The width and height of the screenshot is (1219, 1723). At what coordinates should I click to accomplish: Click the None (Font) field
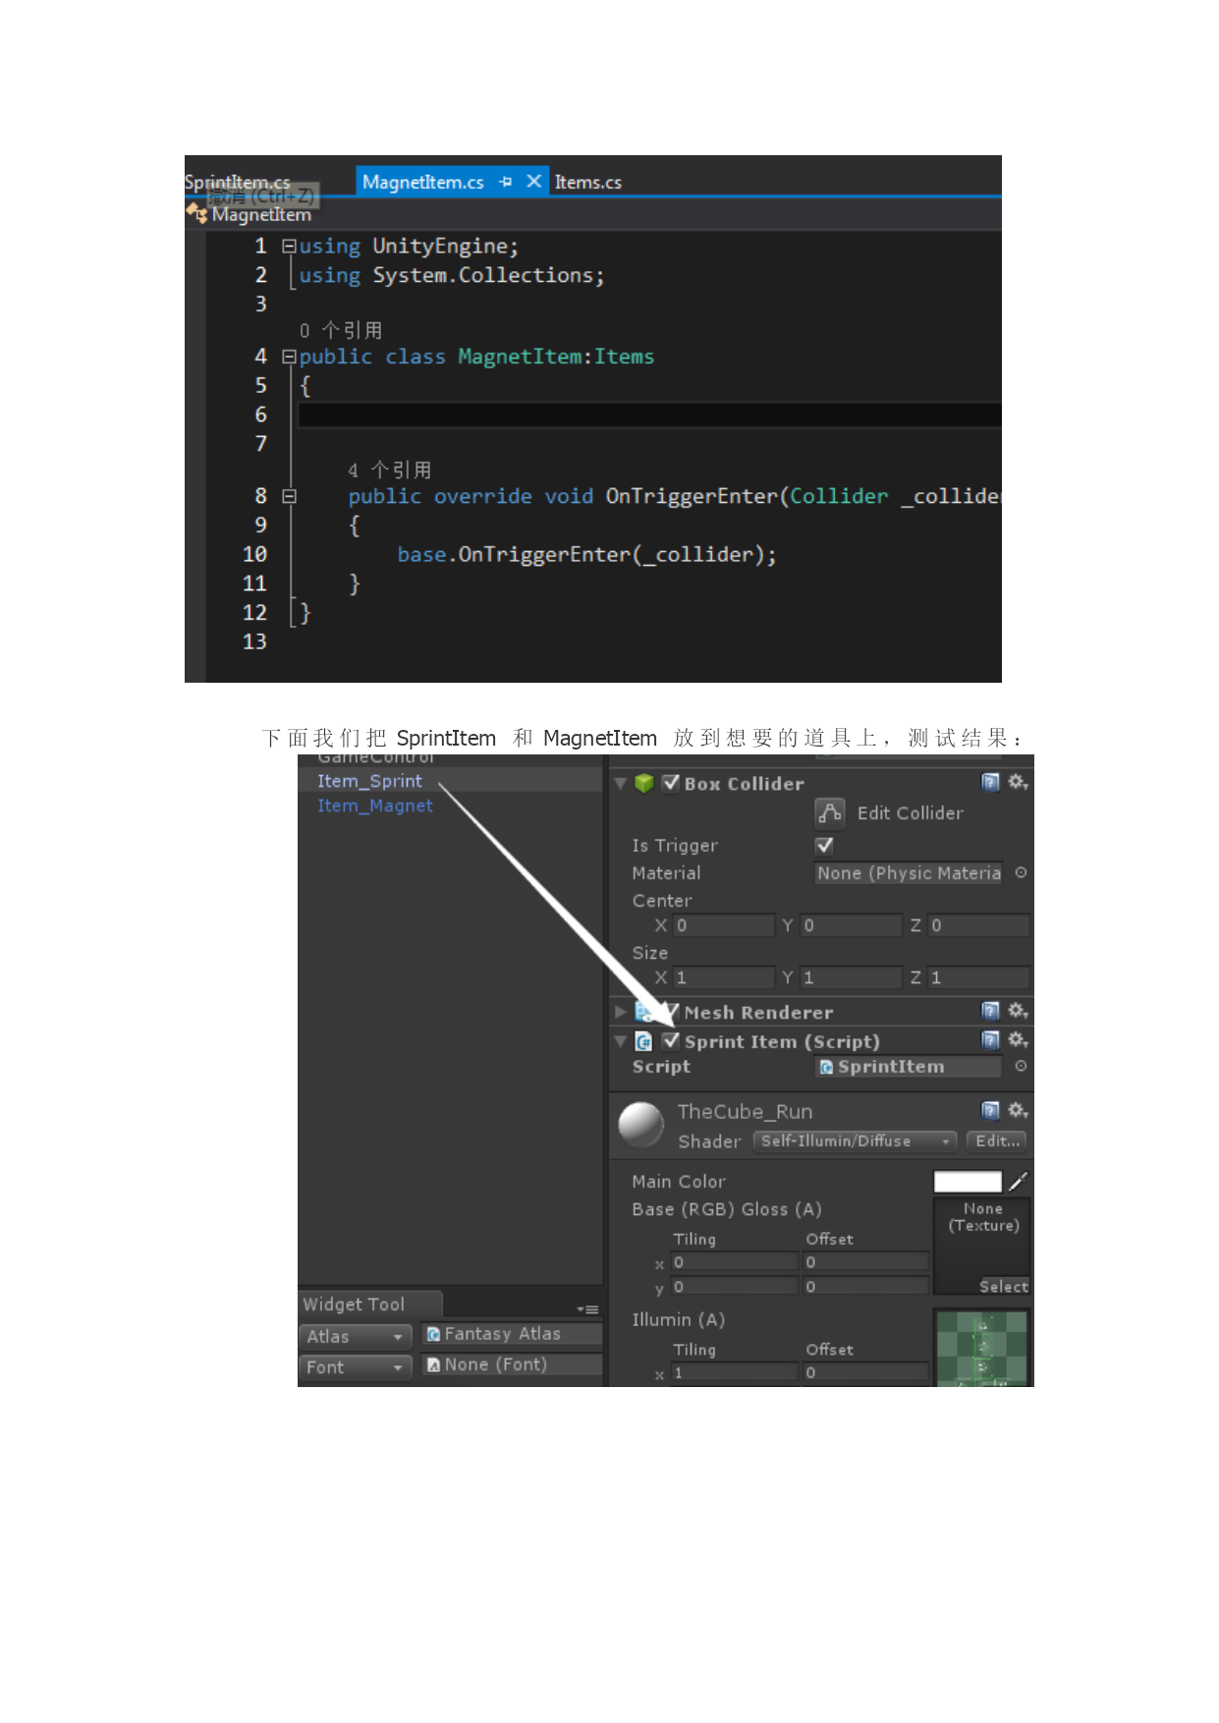click(x=513, y=1364)
